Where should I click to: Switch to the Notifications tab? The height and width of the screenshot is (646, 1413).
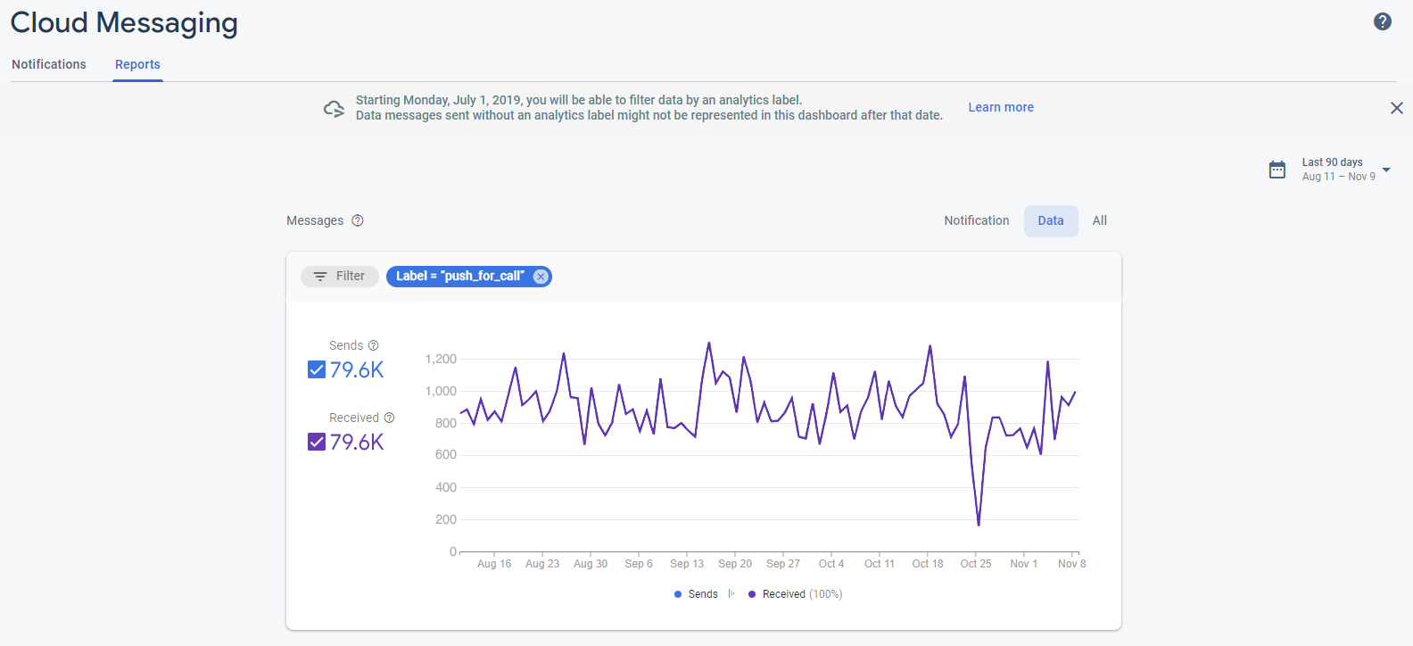click(x=49, y=64)
